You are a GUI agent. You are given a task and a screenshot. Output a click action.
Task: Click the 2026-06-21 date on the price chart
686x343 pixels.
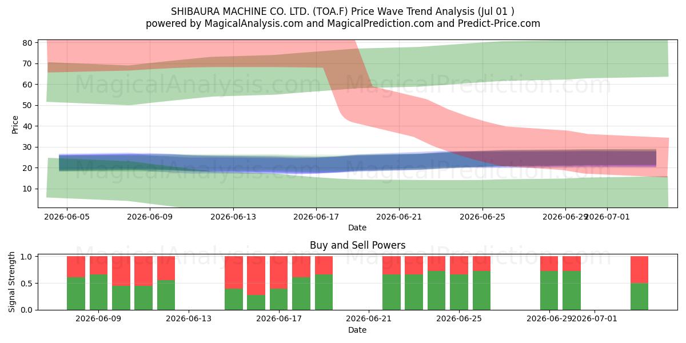coord(399,217)
